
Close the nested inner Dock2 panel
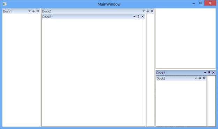point(143,16)
